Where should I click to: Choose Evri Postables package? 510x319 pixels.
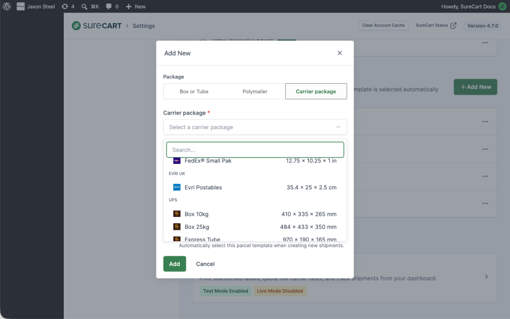point(255,187)
